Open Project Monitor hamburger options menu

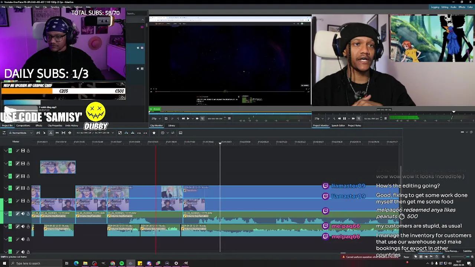pos(386,118)
